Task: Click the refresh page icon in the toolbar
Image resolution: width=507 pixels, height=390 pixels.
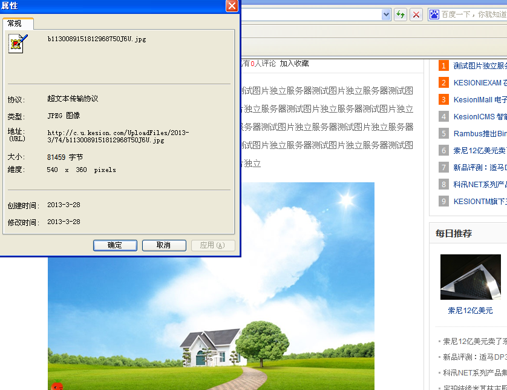Action: (401, 13)
